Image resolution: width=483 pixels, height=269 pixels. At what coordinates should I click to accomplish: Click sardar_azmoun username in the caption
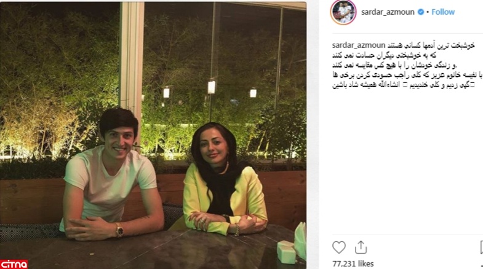359,45
